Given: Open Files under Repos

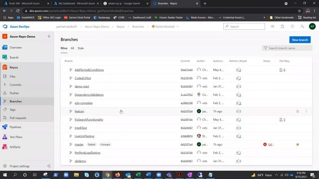Looking at the screenshot, I should click(12, 77).
